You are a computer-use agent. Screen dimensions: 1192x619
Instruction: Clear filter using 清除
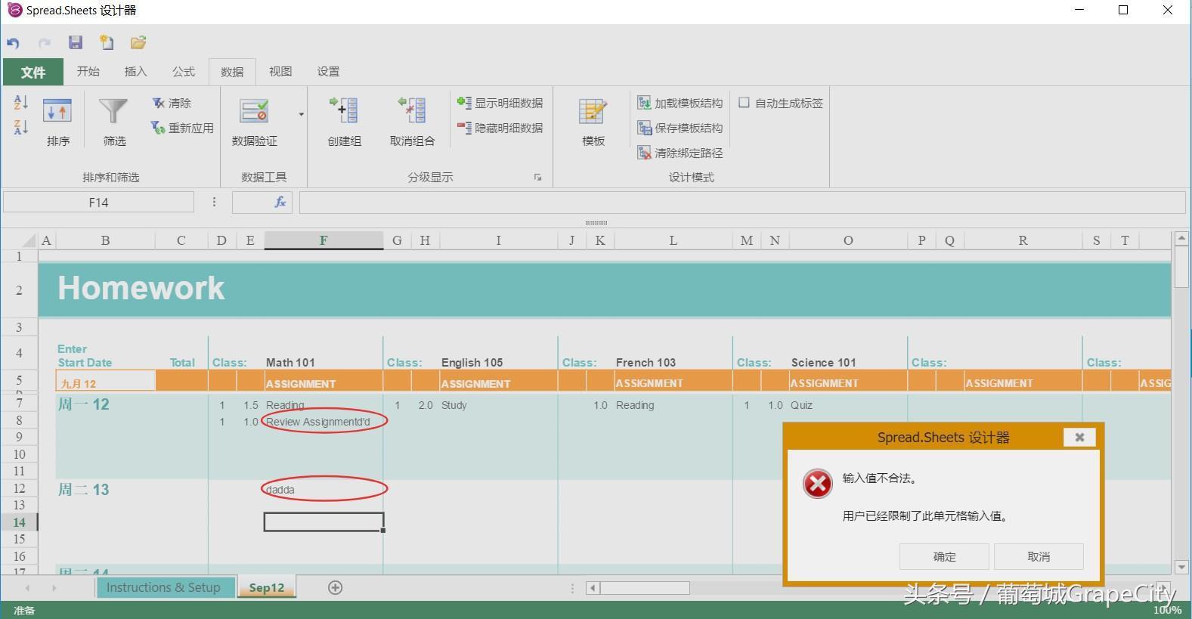point(172,103)
